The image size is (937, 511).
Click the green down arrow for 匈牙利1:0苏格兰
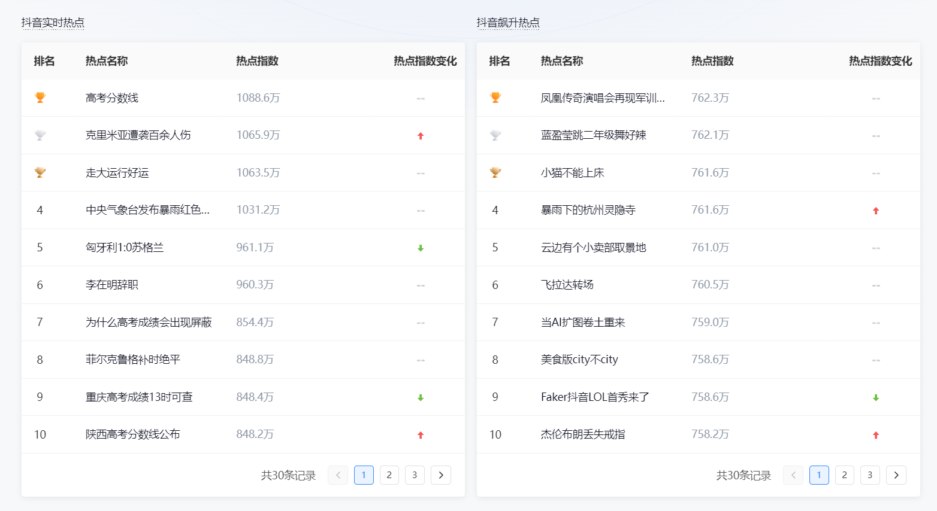421,247
